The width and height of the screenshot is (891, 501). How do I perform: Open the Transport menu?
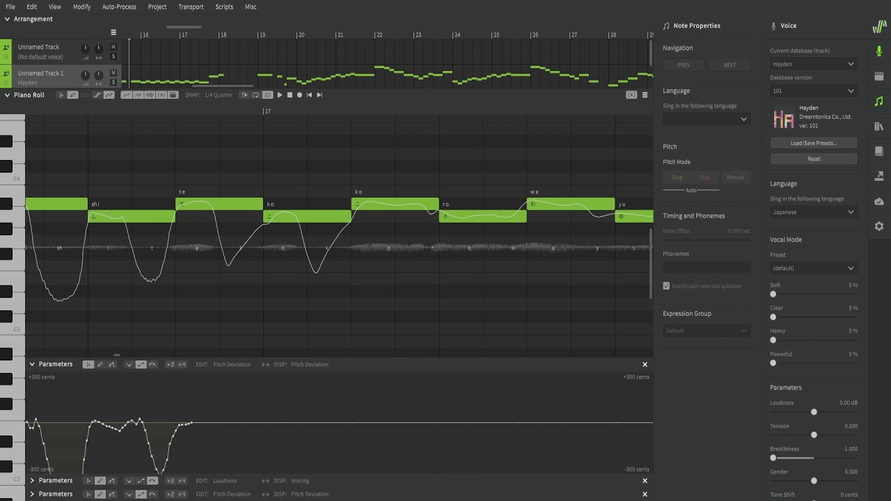(191, 7)
